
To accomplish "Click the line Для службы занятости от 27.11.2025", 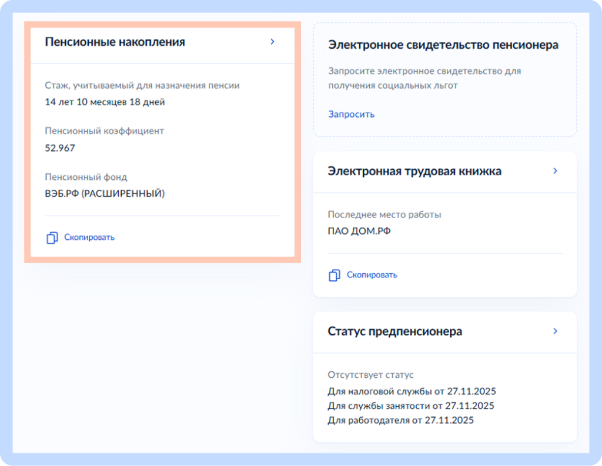I will pyautogui.click(x=411, y=405).
